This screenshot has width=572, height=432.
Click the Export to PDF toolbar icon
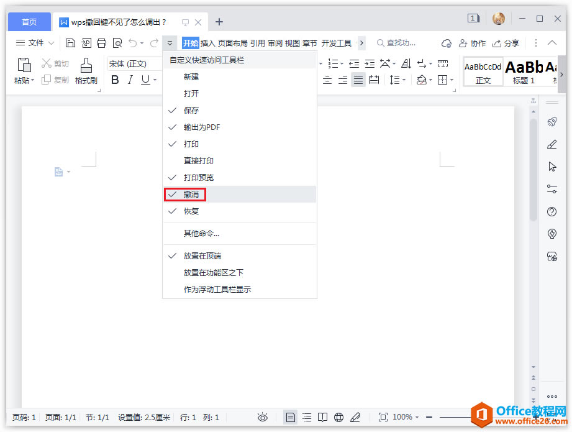tap(86, 43)
